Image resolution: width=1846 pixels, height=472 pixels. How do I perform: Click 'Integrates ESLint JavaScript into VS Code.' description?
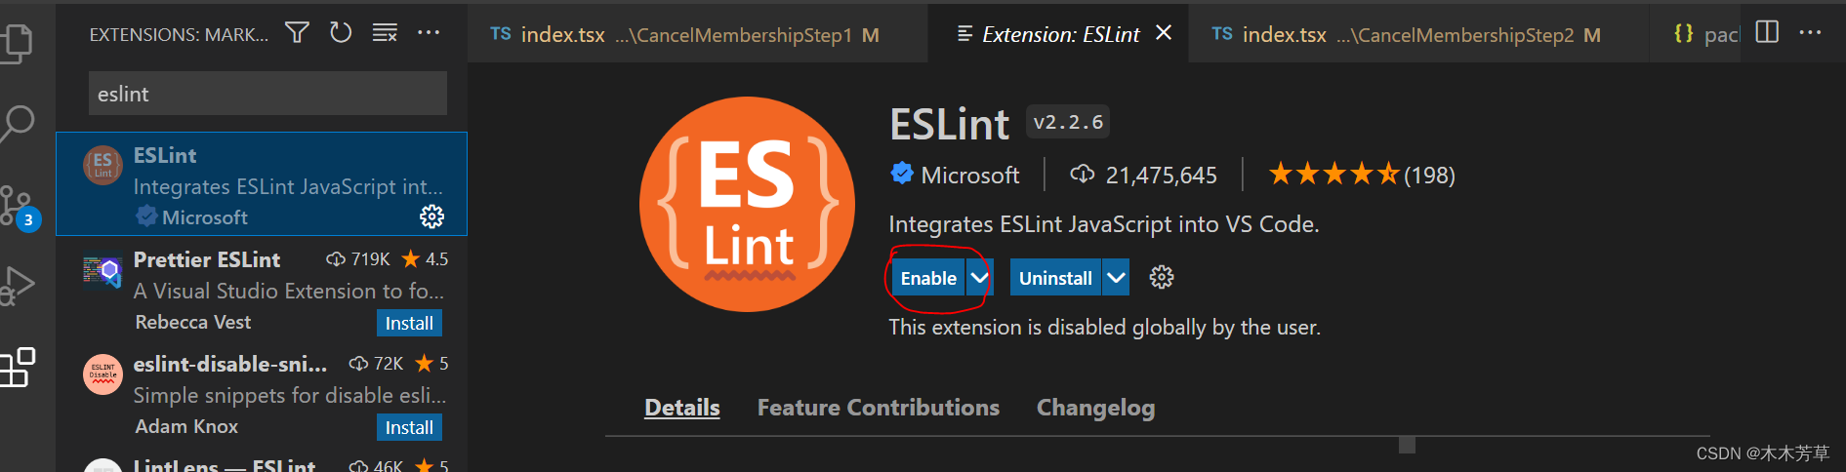pyautogui.click(x=1103, y=224)
